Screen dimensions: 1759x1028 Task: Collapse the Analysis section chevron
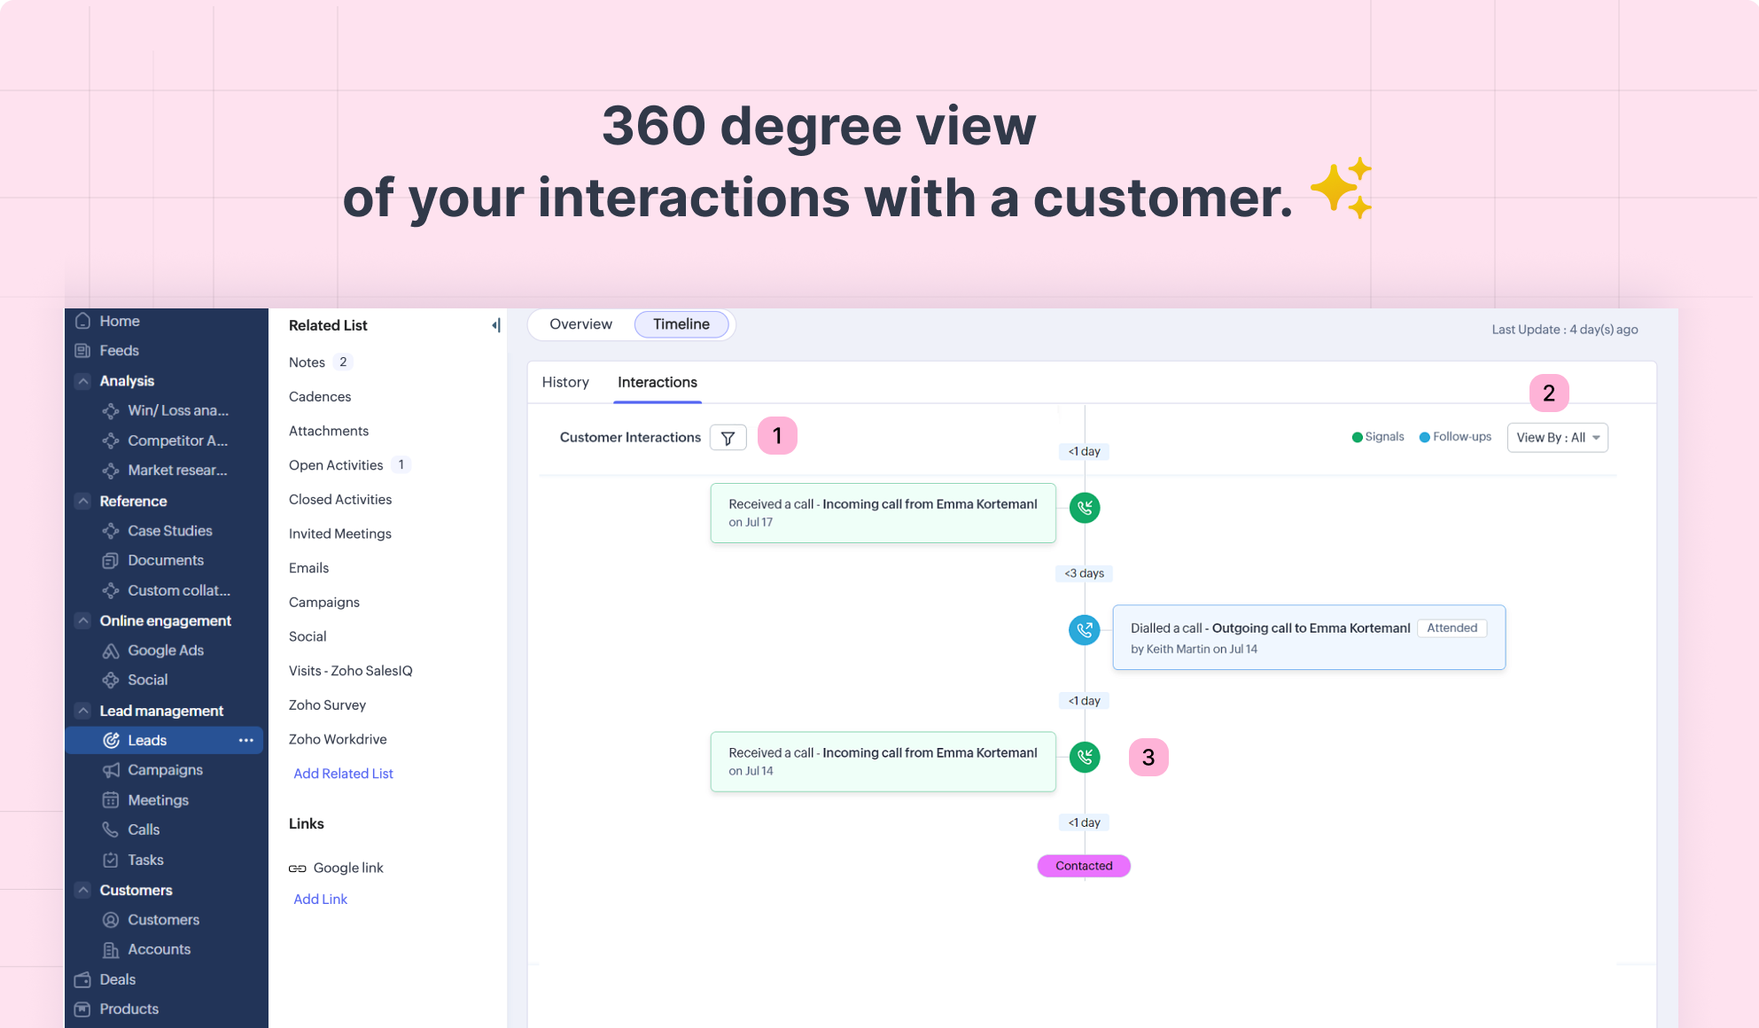pyautogui.click(x=83, y=381)
